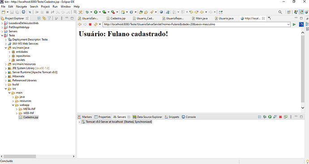309x164 pixels.
Task: Click the Open Type icon in toolbar
Action: [141, 12]
